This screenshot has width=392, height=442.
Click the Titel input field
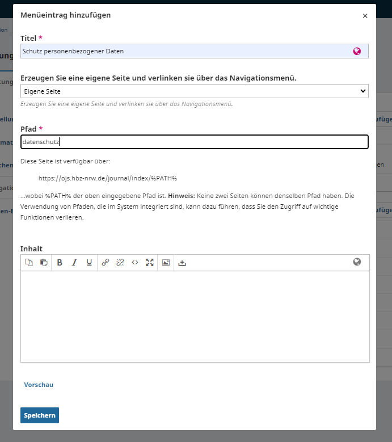click(182, 51)
